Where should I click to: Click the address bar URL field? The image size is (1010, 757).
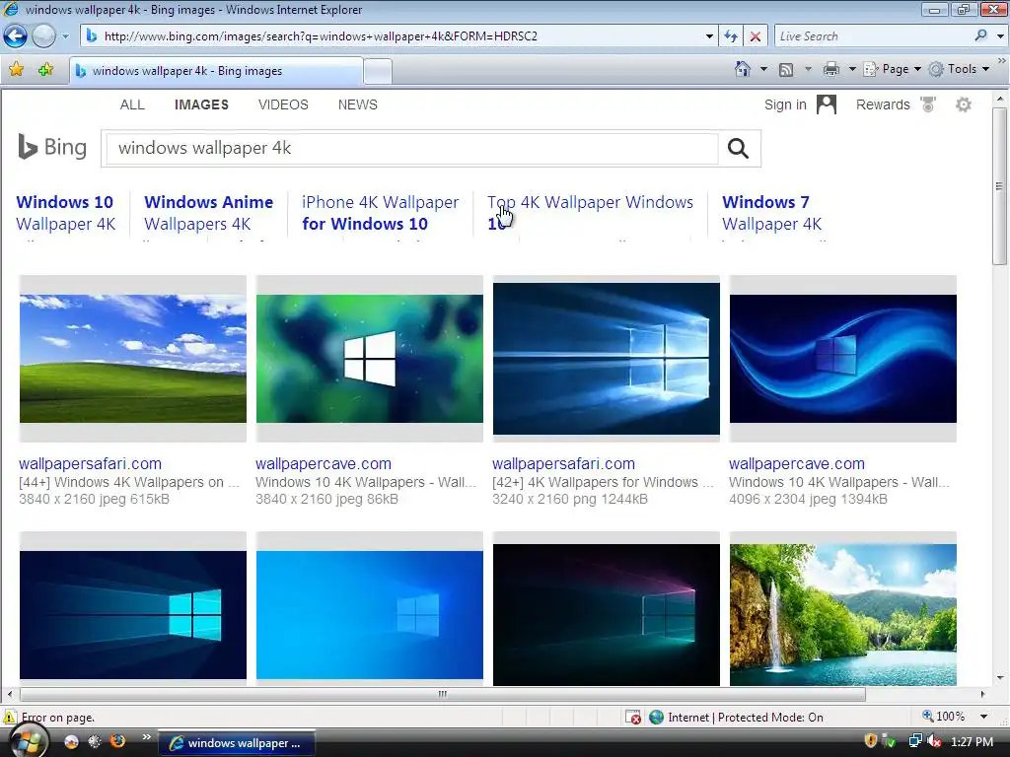tap(393, 36)
